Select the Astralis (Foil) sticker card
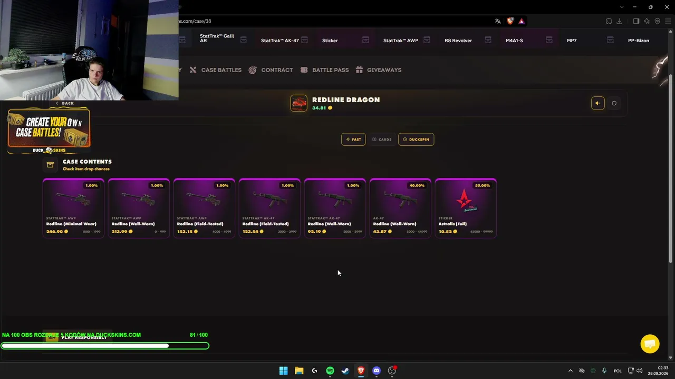 (466, 208)
